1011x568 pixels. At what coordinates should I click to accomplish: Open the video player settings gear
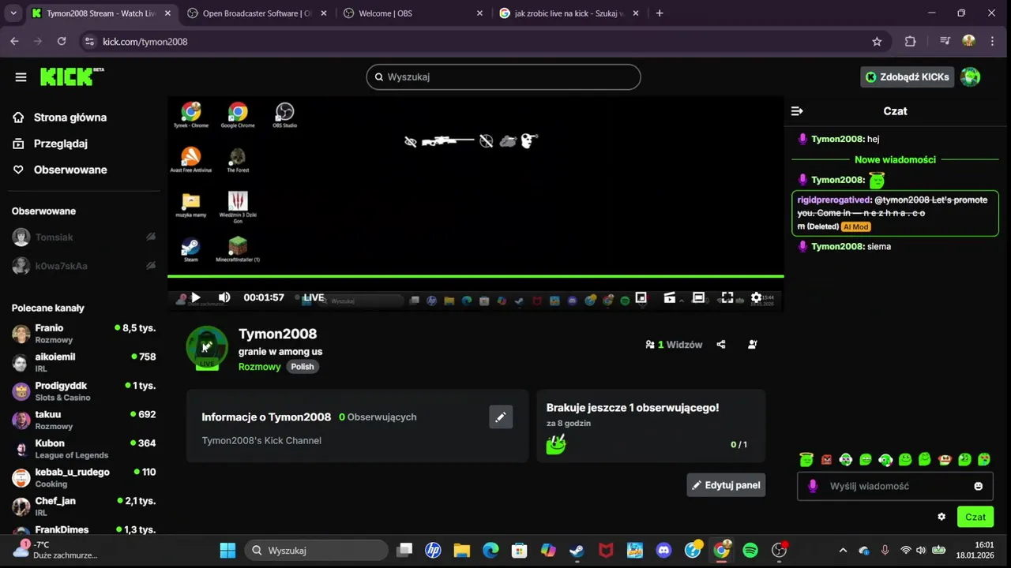click(x=756, y=297)
